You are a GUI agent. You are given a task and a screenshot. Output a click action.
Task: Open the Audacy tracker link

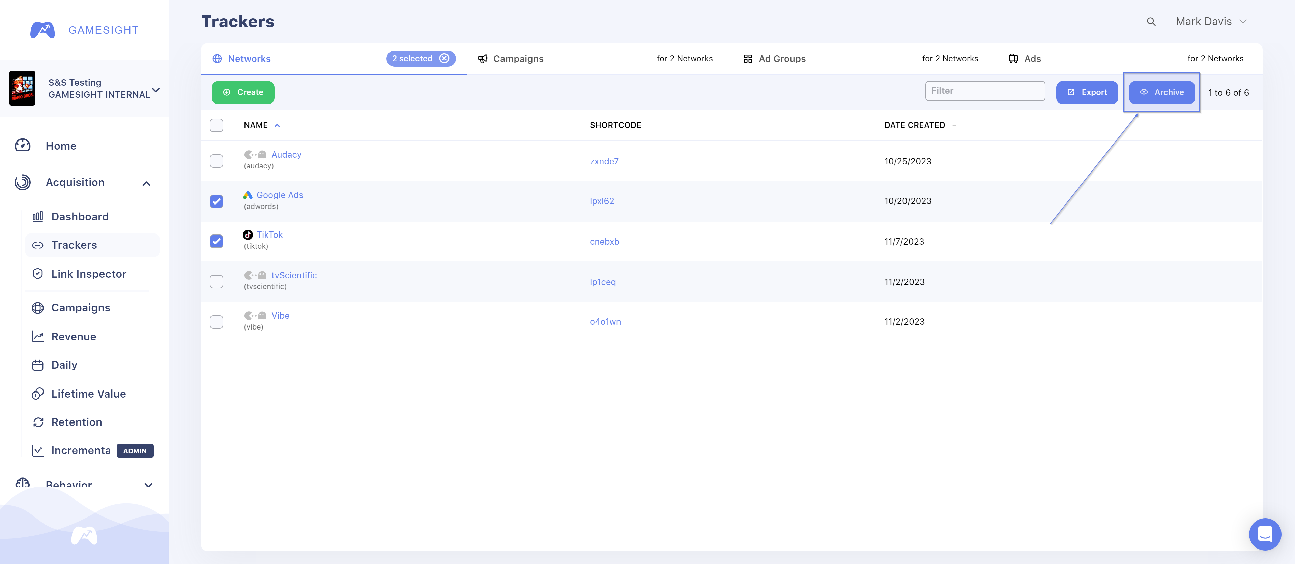click(x=287, y=155)
